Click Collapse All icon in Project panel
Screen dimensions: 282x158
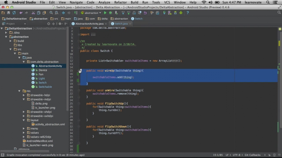click(53, 24)
